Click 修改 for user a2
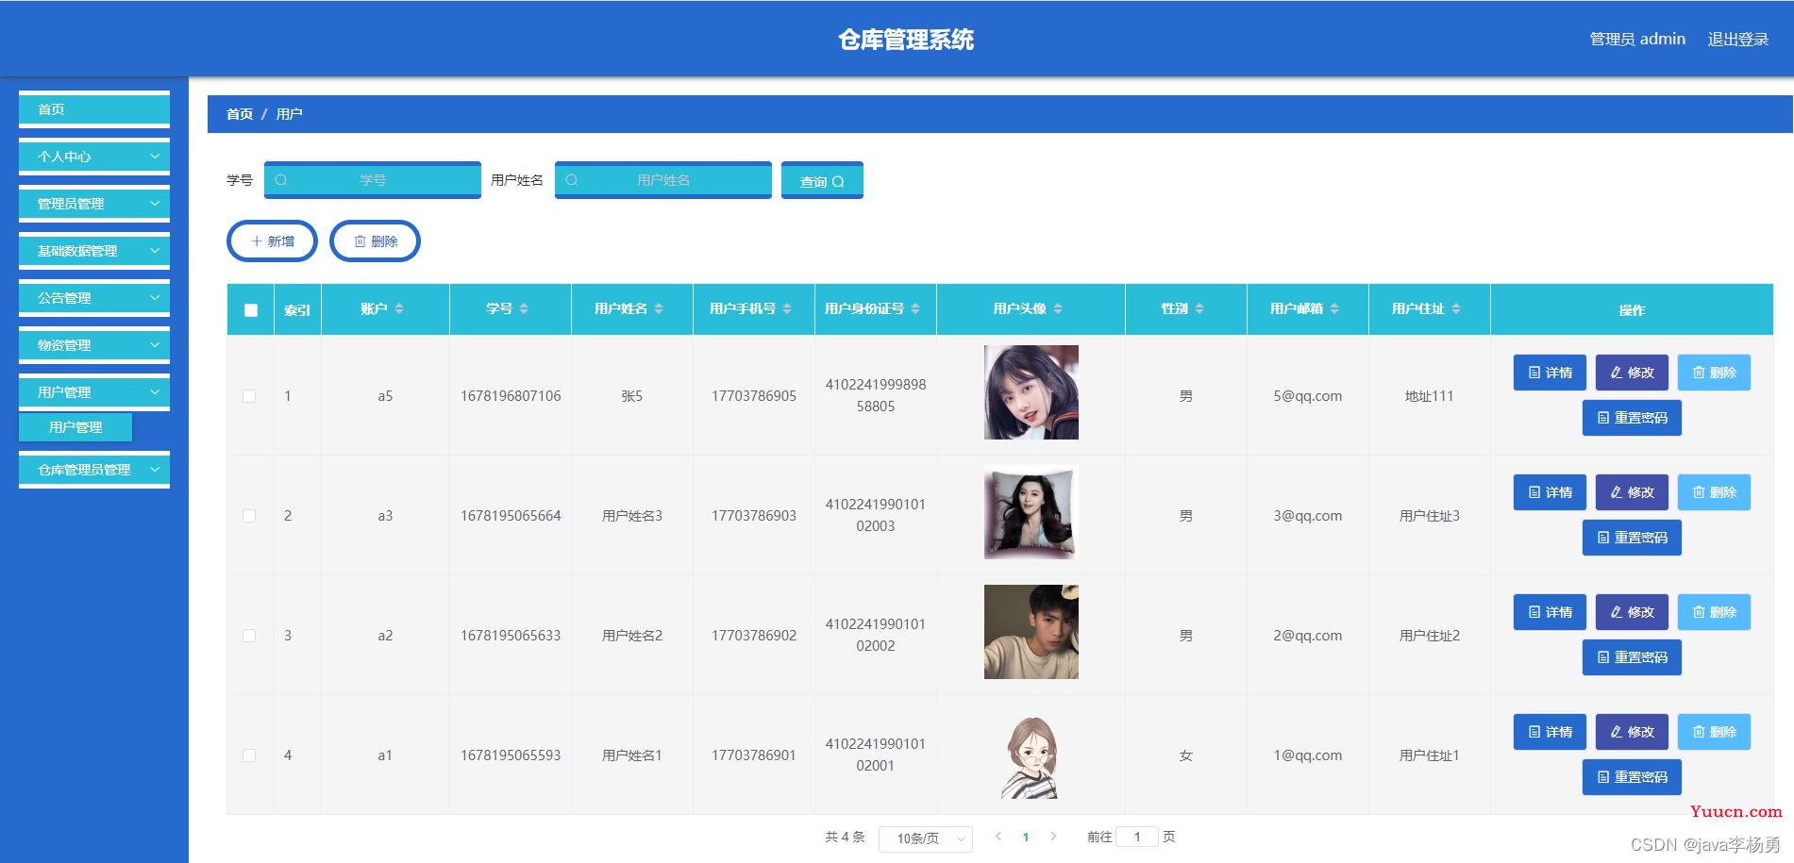The height and width of the screenshot is (863, 1794). click(1632, 612)
